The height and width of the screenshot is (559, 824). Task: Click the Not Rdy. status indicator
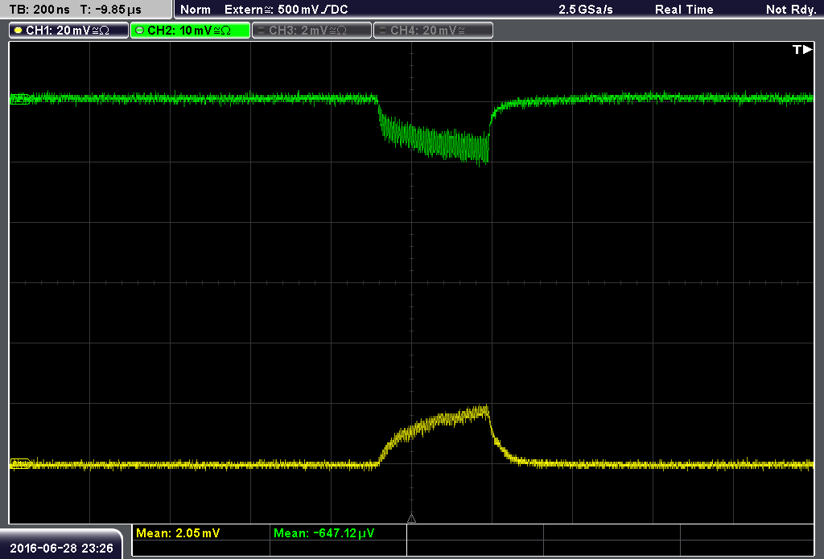791,10
